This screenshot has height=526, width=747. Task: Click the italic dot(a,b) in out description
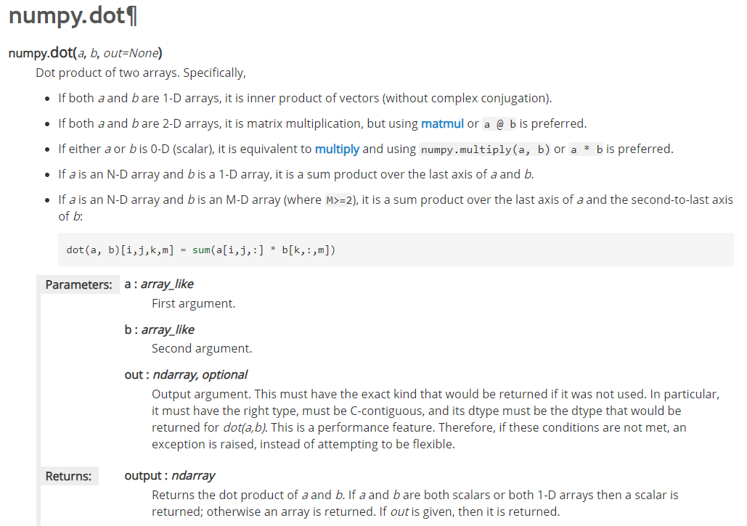click(245, 427)
